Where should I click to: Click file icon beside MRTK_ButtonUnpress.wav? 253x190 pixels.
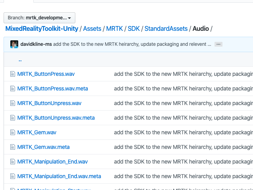(x=12, y=103)
